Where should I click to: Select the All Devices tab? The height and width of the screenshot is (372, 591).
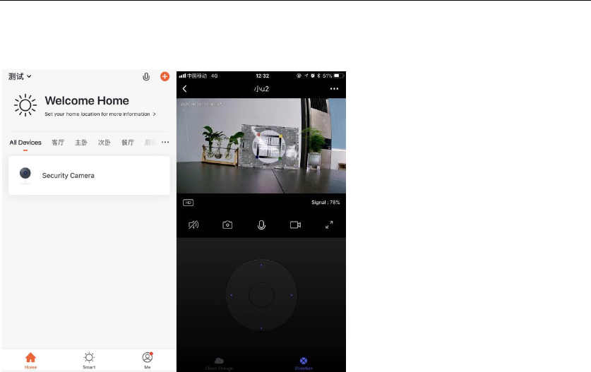coord(25,143)
